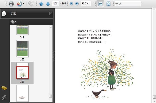156x103 pixels.
Task: Click the panel splitter grip handle
Action: coord(54,56)
